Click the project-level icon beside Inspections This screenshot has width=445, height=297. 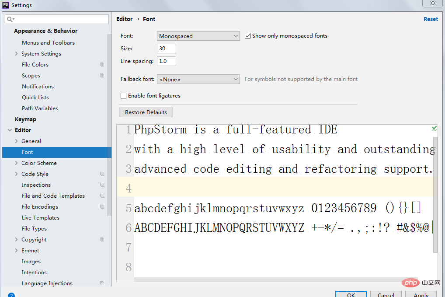point(102,185)
